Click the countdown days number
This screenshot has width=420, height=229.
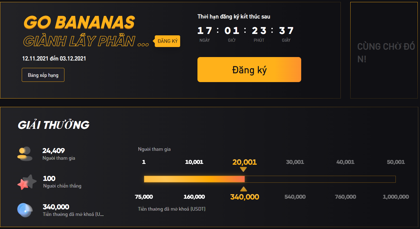(204, 31)
